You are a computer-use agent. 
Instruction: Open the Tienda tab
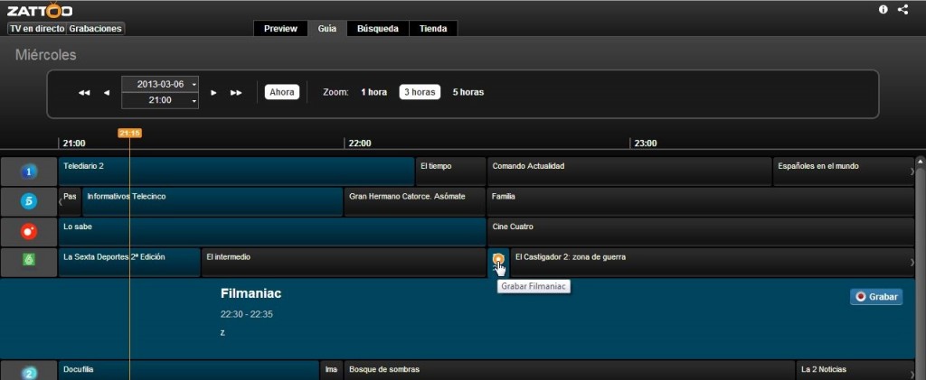click(433, 28)
